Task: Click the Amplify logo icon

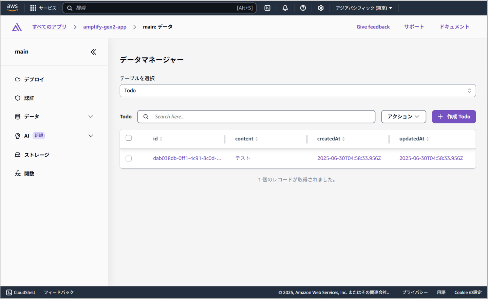Action: (17, 27)
